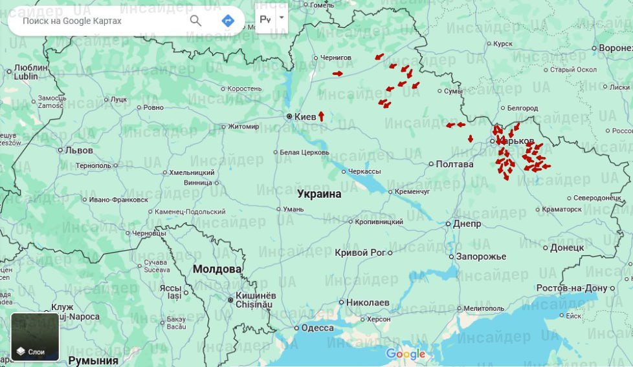Viewport: 633px width, 367px height.
Task: Click the Ру input tools button
Action: click(x=265, y=19)
